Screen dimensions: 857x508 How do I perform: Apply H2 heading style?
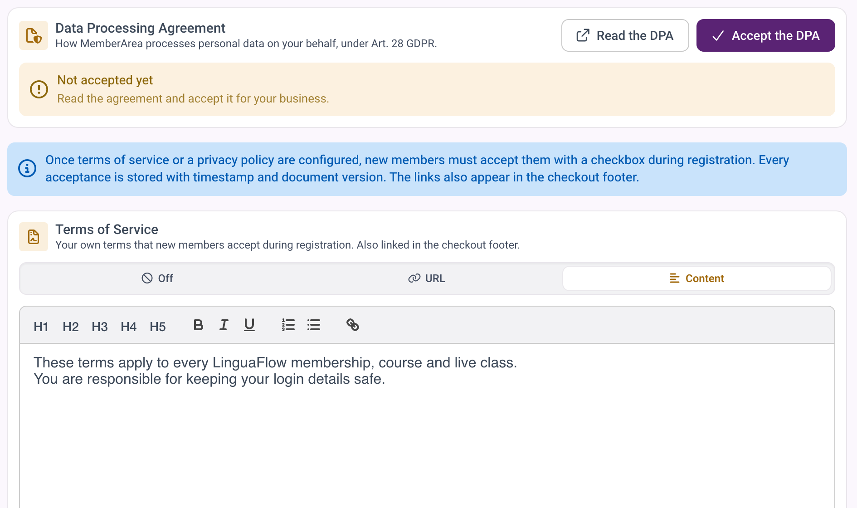pos(70,326)
